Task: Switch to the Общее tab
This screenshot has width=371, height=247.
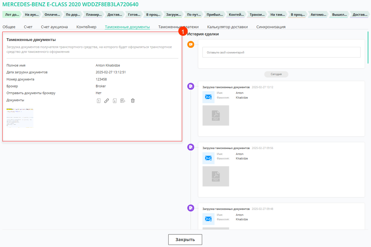Action: coord(9,27)
